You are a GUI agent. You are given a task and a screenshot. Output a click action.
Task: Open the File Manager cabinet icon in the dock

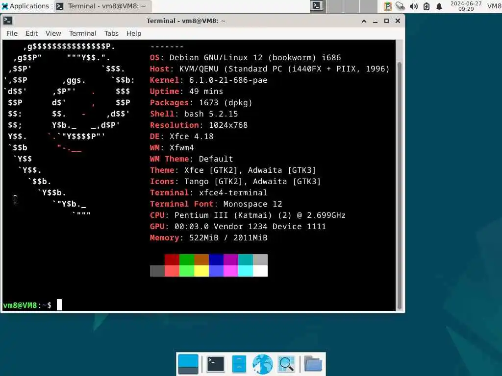coord(239,364)
